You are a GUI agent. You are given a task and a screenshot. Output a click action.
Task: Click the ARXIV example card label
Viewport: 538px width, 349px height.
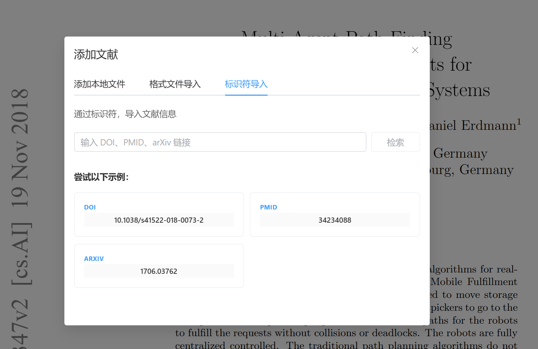click(94, 259)
